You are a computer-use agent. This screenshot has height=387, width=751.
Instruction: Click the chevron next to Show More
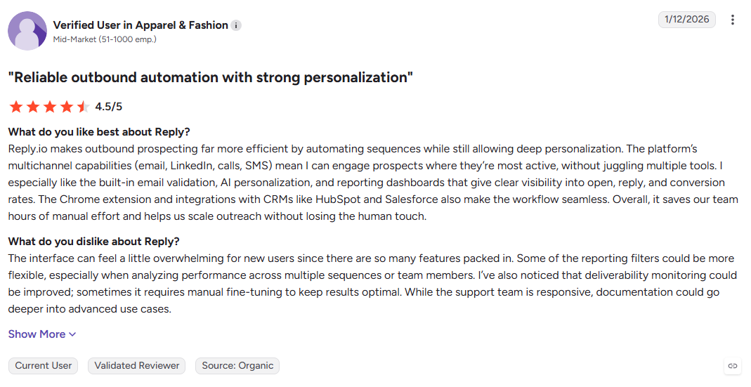point(72,335)
